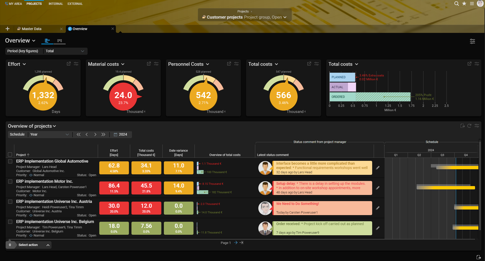This screenshot has width=485, height=261.
Task: Select all projects via header checkbox
Action: pos(10,154)
